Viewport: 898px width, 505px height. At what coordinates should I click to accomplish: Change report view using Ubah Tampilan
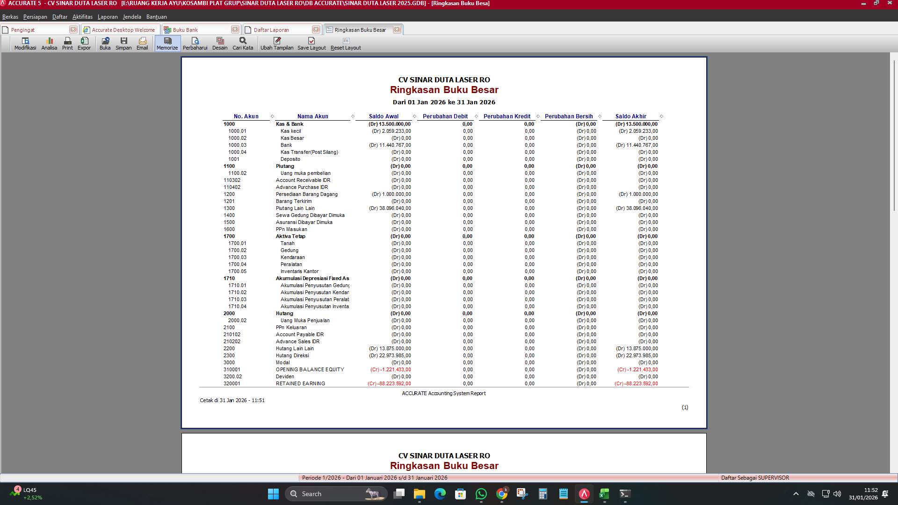277,43
